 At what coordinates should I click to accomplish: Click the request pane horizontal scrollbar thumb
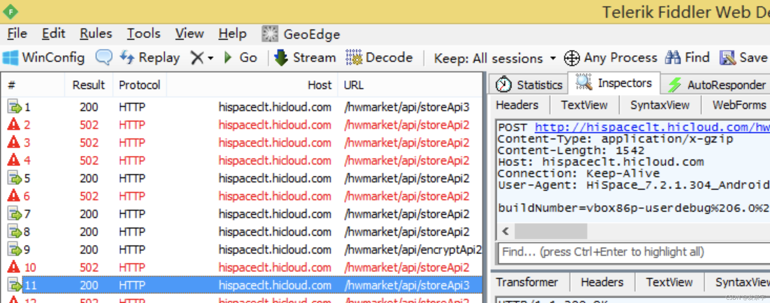551,231
